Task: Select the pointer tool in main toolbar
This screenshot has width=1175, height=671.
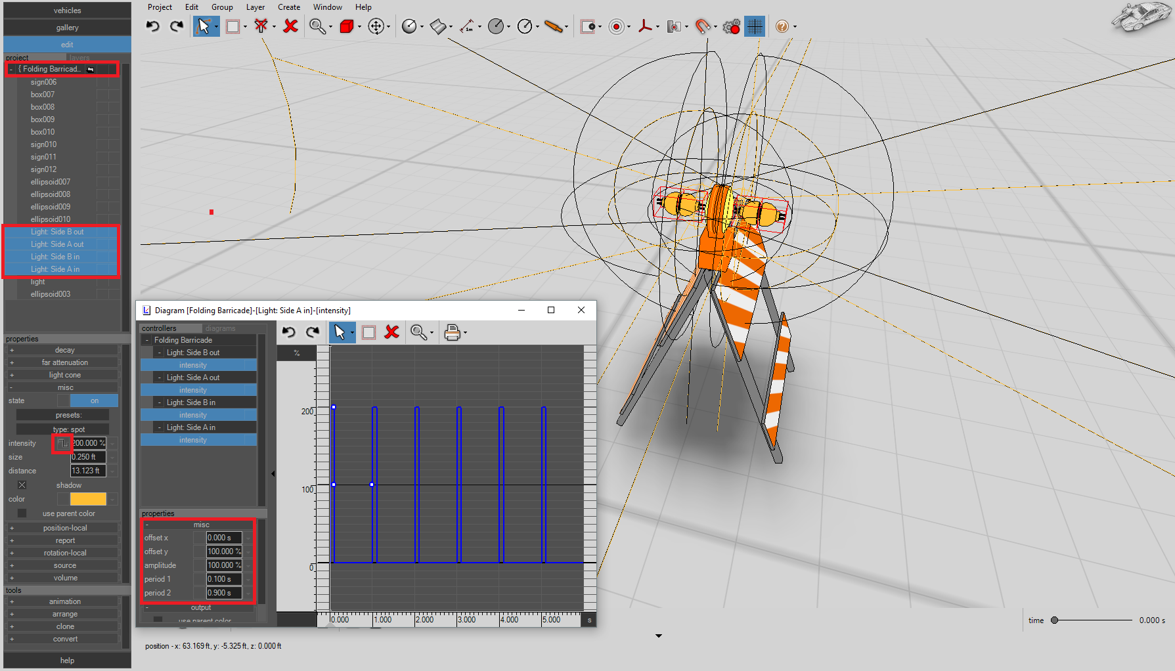Action: click(x=203, y=26)
